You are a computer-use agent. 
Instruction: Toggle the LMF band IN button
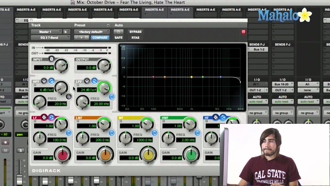click(x=111, y=133)
